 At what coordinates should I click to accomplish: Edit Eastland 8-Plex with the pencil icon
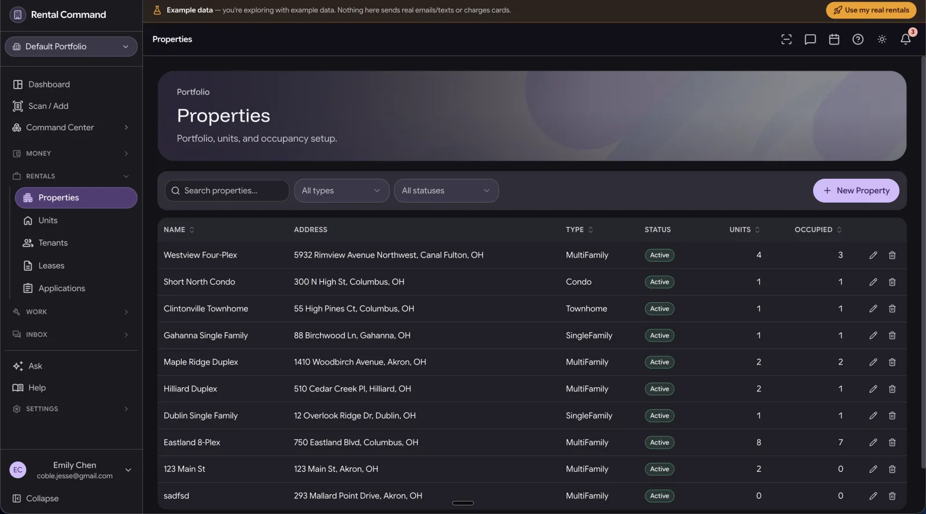pos(873,442)
